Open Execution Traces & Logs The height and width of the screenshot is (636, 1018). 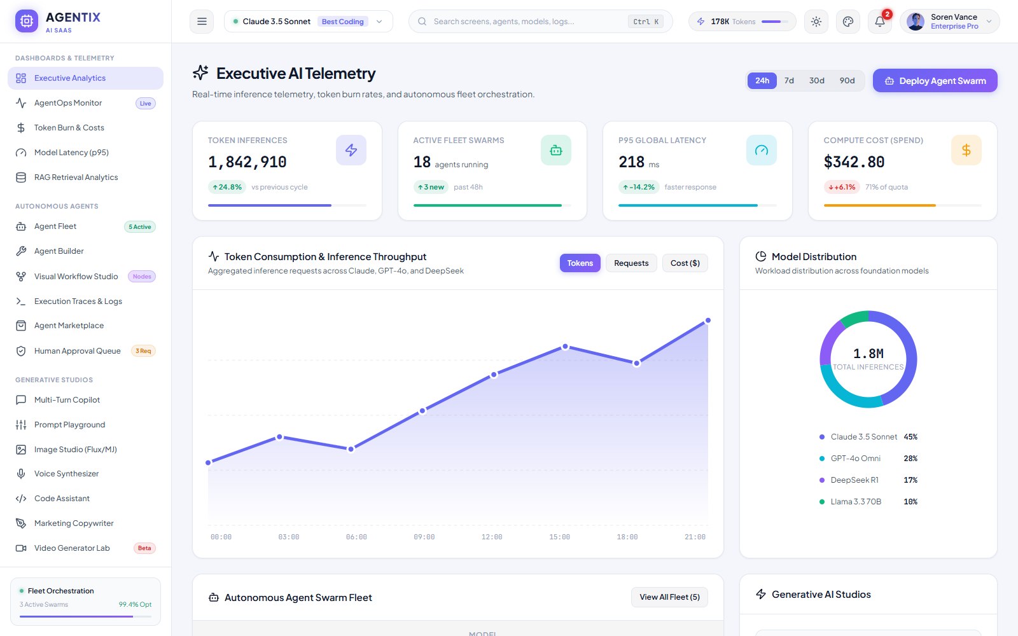coord(85,301)
